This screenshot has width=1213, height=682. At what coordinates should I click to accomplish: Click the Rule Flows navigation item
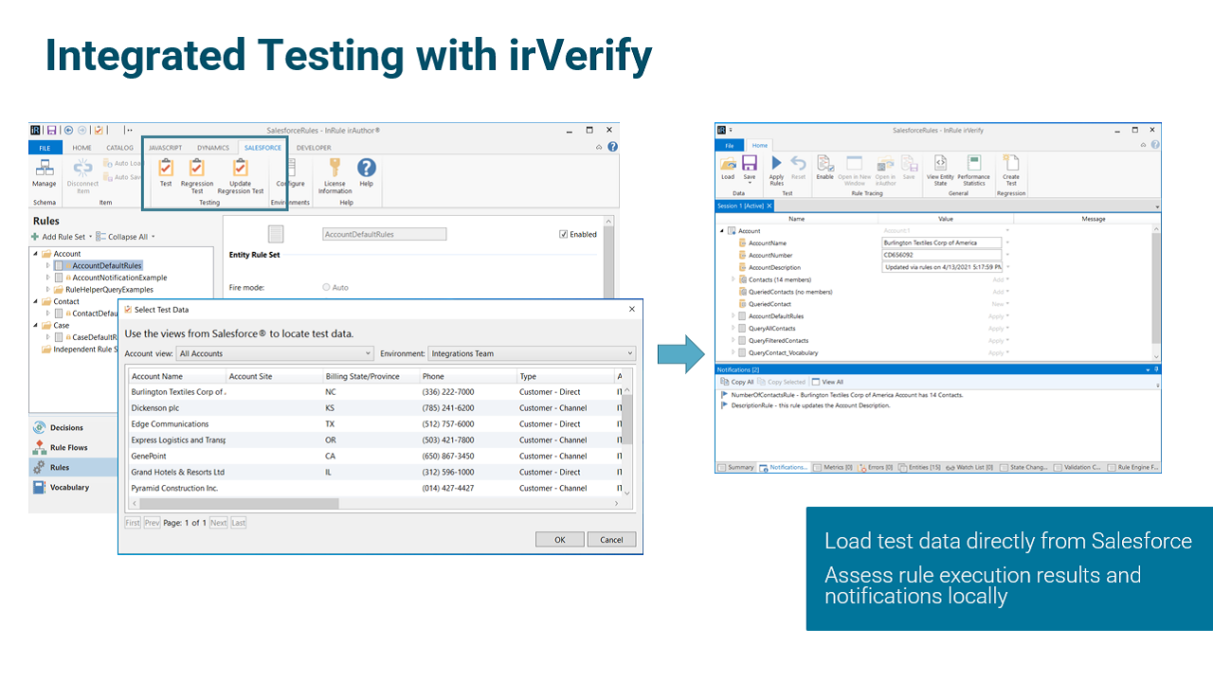point(68,448)
